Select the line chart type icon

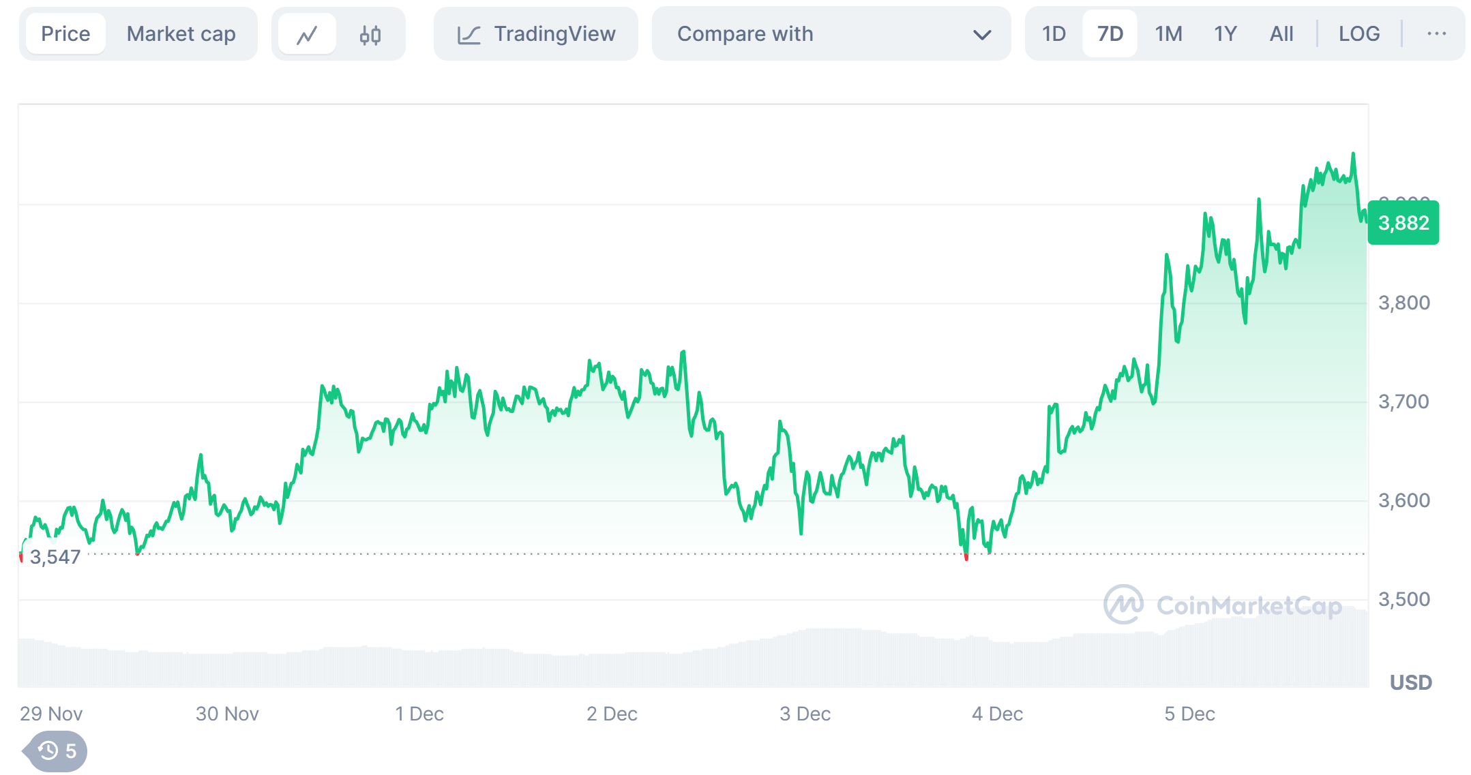coord(308,33)
